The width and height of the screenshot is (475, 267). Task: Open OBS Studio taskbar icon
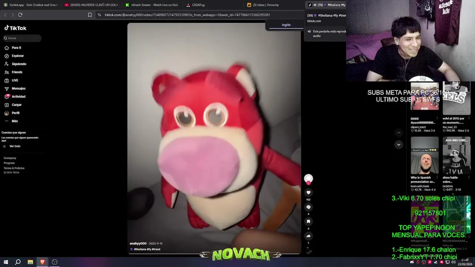click(55, 262)
